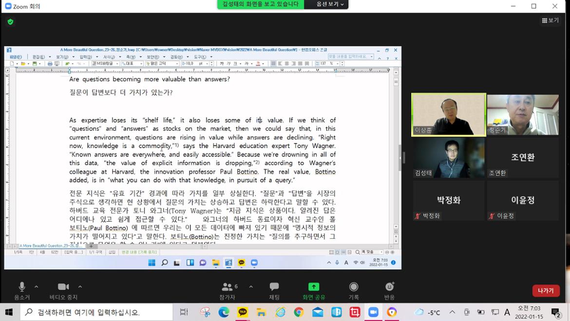
Task: Click the green encryption shield icon
Action: [x=10, y=22]
